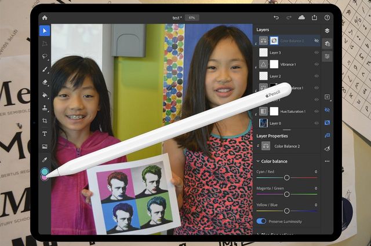The image size is (371, 246).
Task: Add layer mask from right taskbar
Action: click(x=327, y=123)
